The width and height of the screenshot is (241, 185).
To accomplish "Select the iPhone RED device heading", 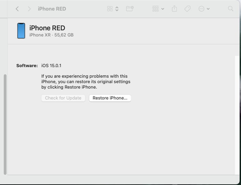I will click(47, 28).
